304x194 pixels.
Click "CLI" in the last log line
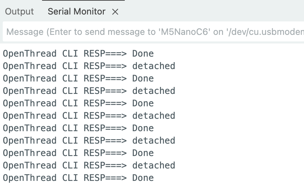pos(70,178)
